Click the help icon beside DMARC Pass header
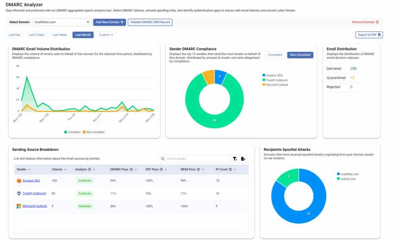 131,169
